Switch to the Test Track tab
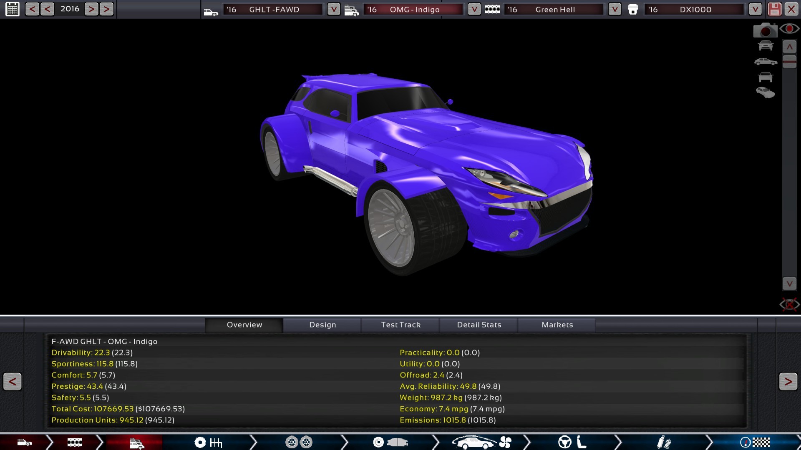 pos(400,325)
